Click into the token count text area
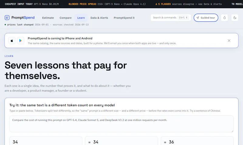 pos(121,124)
